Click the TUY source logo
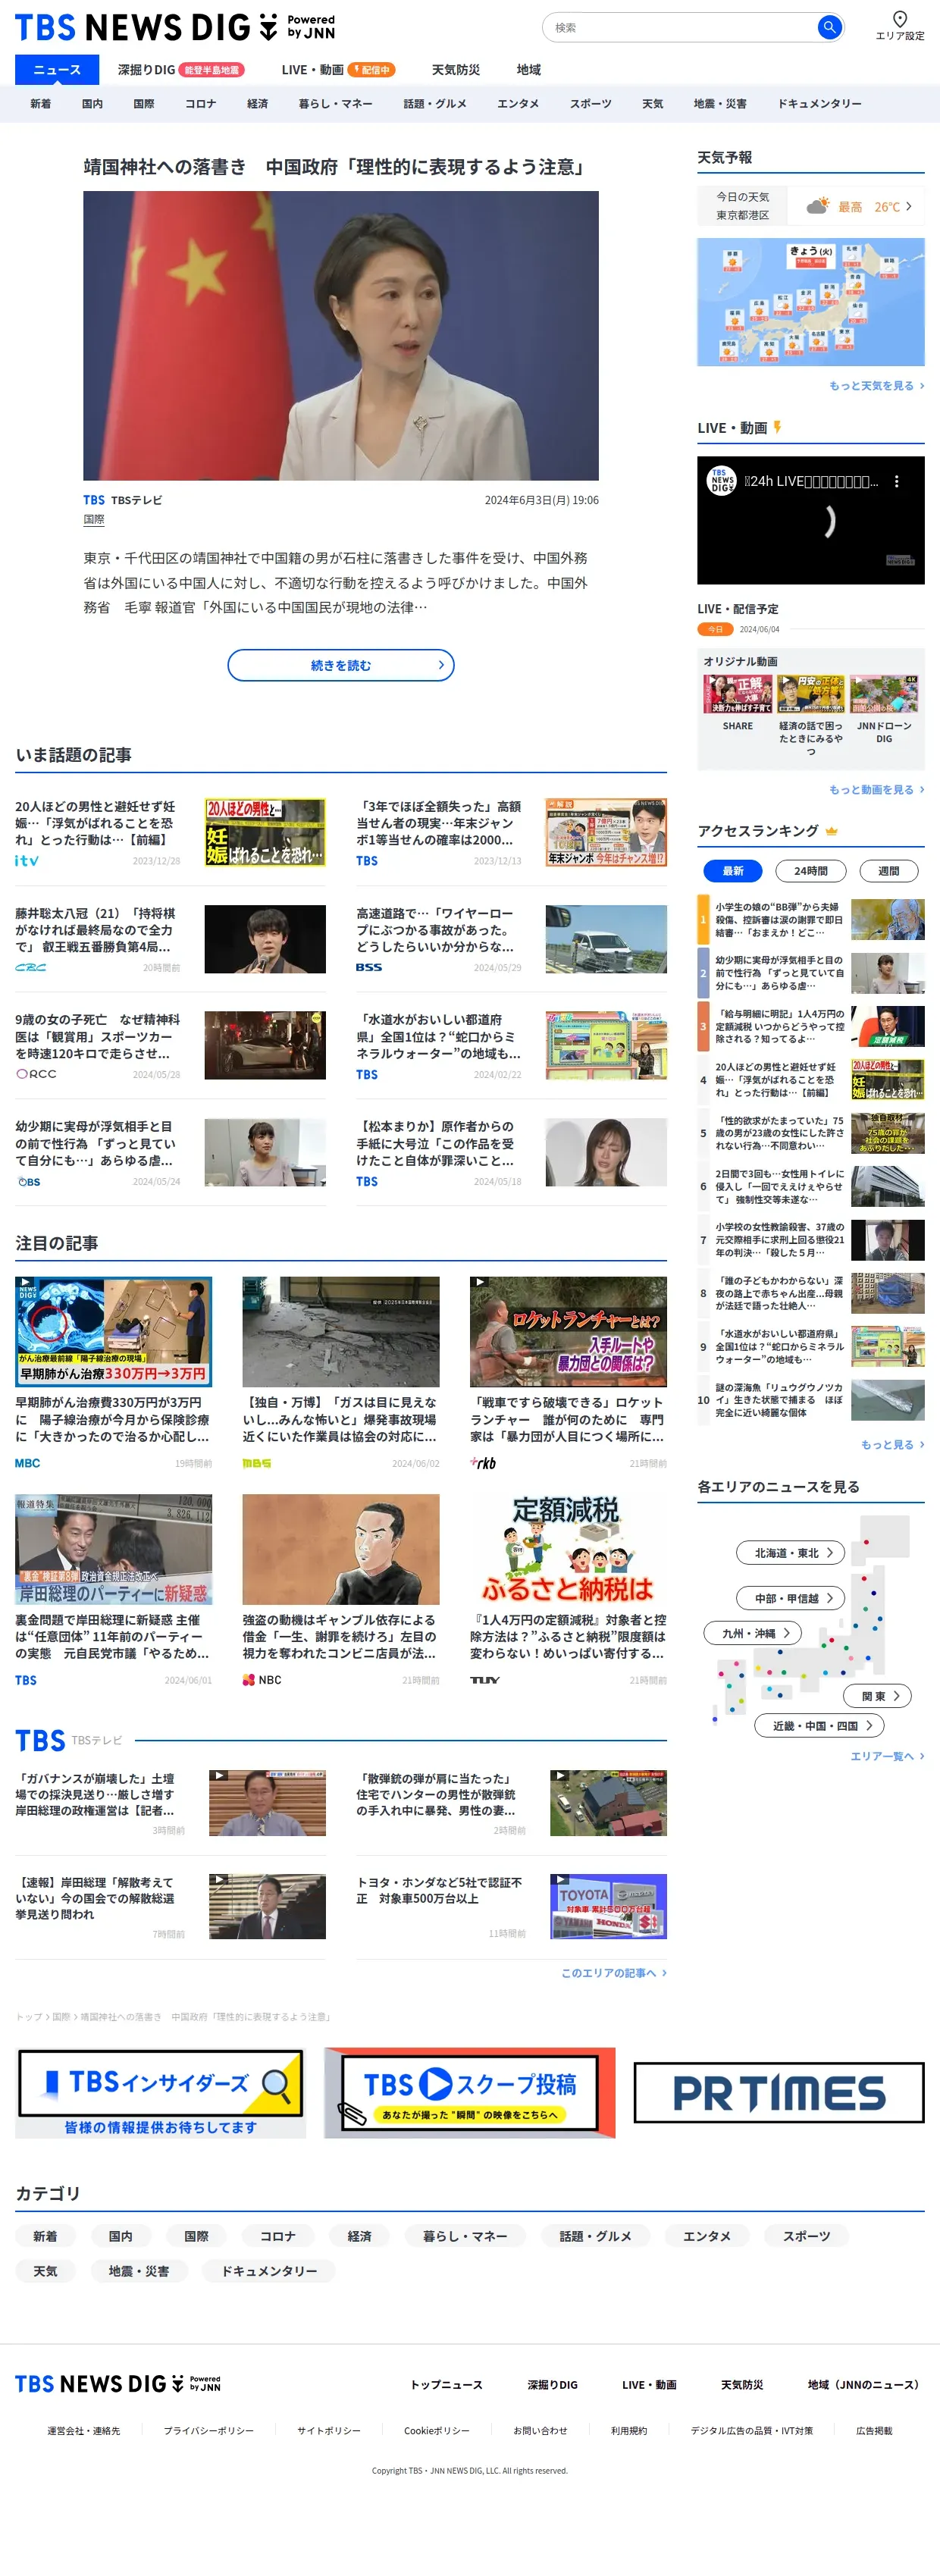 485,1680
